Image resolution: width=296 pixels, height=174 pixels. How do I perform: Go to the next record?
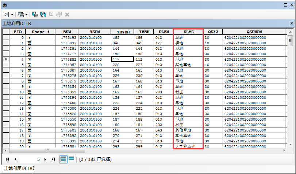click(45, 159)
